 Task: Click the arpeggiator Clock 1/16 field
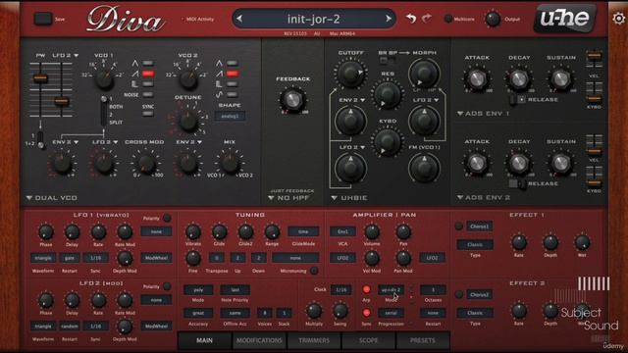[x=341, y=289]
